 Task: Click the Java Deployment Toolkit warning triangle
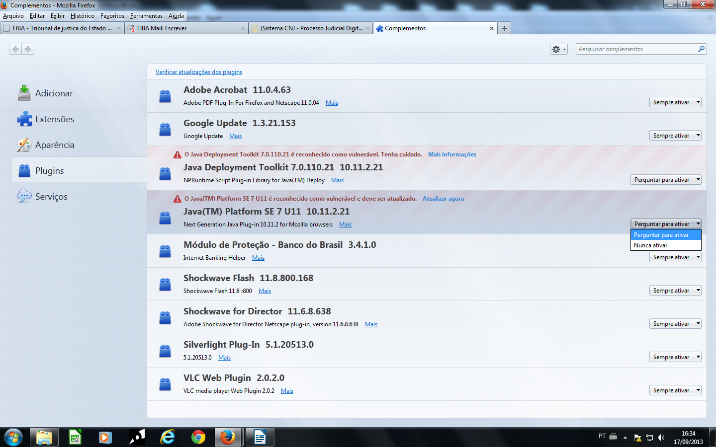[x=178, y=154]
